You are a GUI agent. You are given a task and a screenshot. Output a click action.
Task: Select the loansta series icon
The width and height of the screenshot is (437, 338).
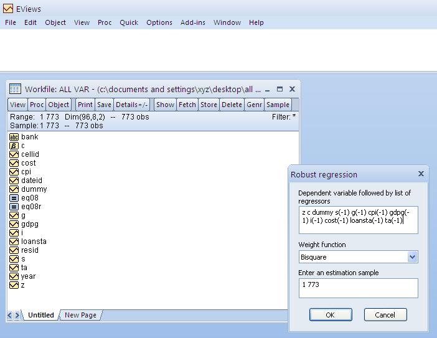(14, 242)
